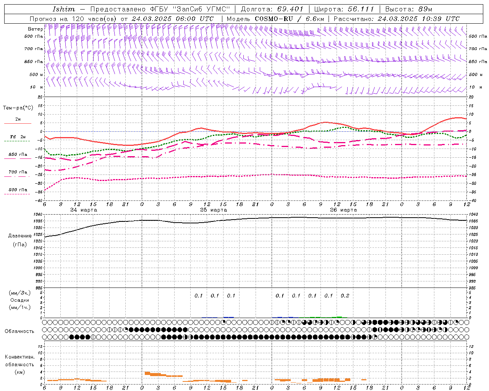
Task: Click the dashed blue line under "Td 2м"
Action: [17, 141]
